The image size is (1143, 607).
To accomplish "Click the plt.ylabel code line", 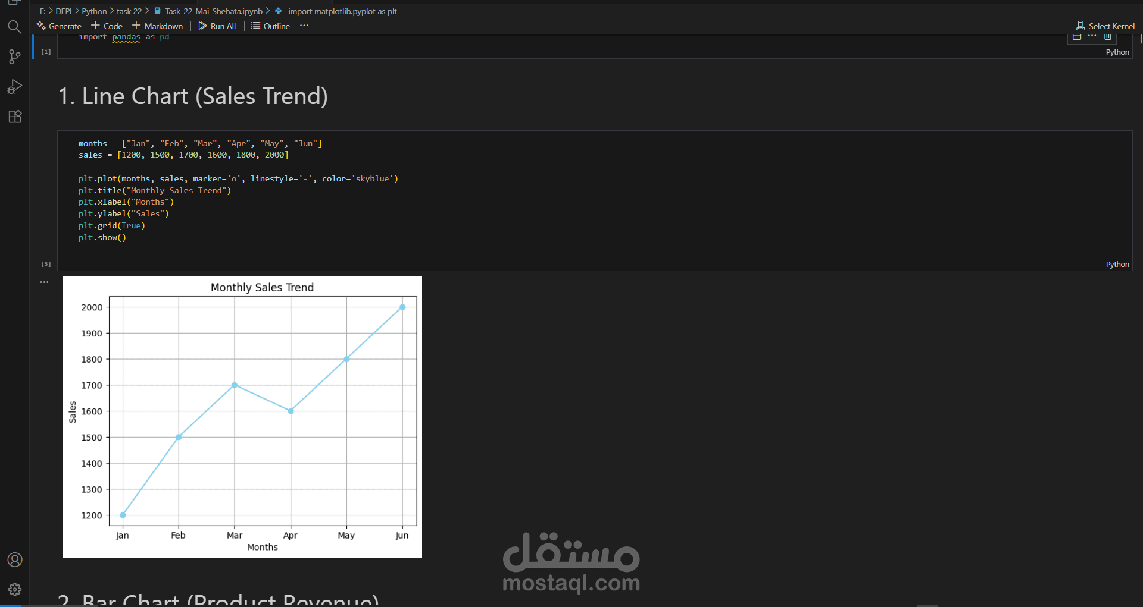I will coord(124,213).
